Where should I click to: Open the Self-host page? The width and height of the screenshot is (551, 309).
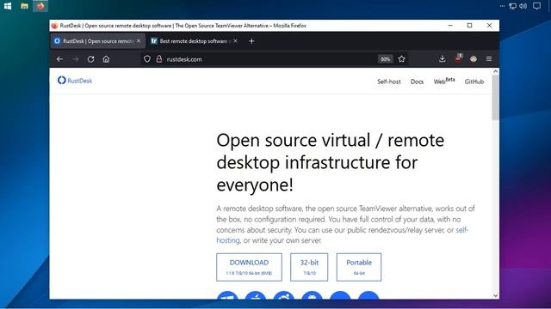pyautogui.click(x=388, y=82)
